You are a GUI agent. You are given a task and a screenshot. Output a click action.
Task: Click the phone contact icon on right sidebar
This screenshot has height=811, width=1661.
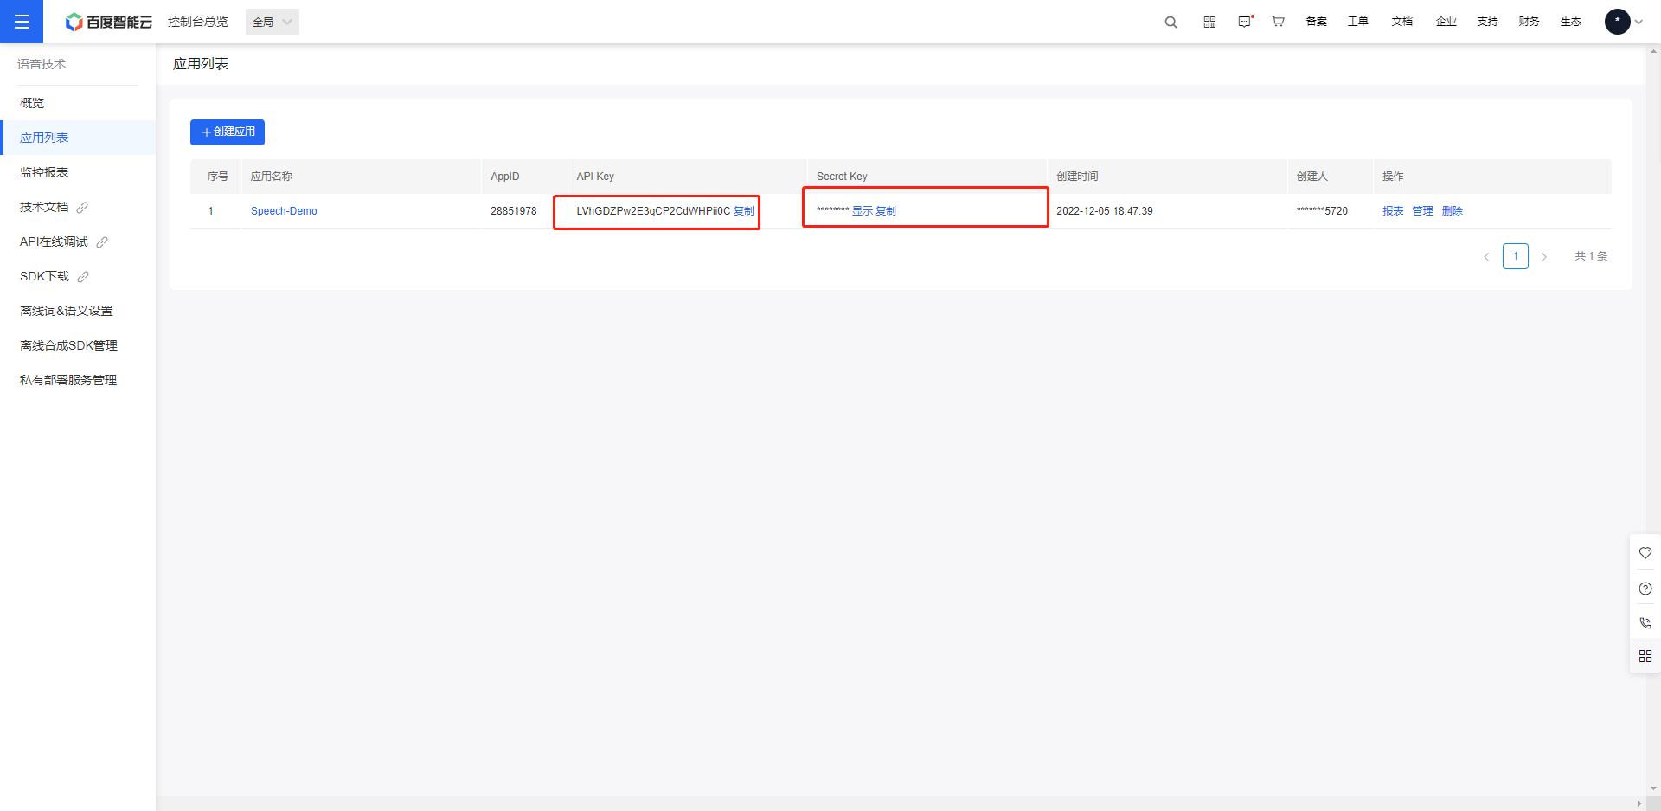(1645, 622)
